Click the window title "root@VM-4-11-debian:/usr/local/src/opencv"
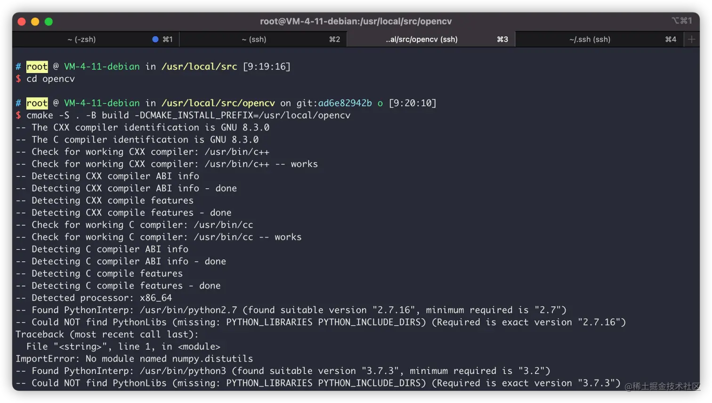This screenshot has height=403, width=712. pos(356,21)
